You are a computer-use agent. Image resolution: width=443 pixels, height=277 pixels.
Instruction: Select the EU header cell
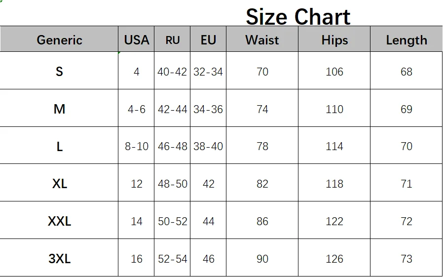(208, 39)
